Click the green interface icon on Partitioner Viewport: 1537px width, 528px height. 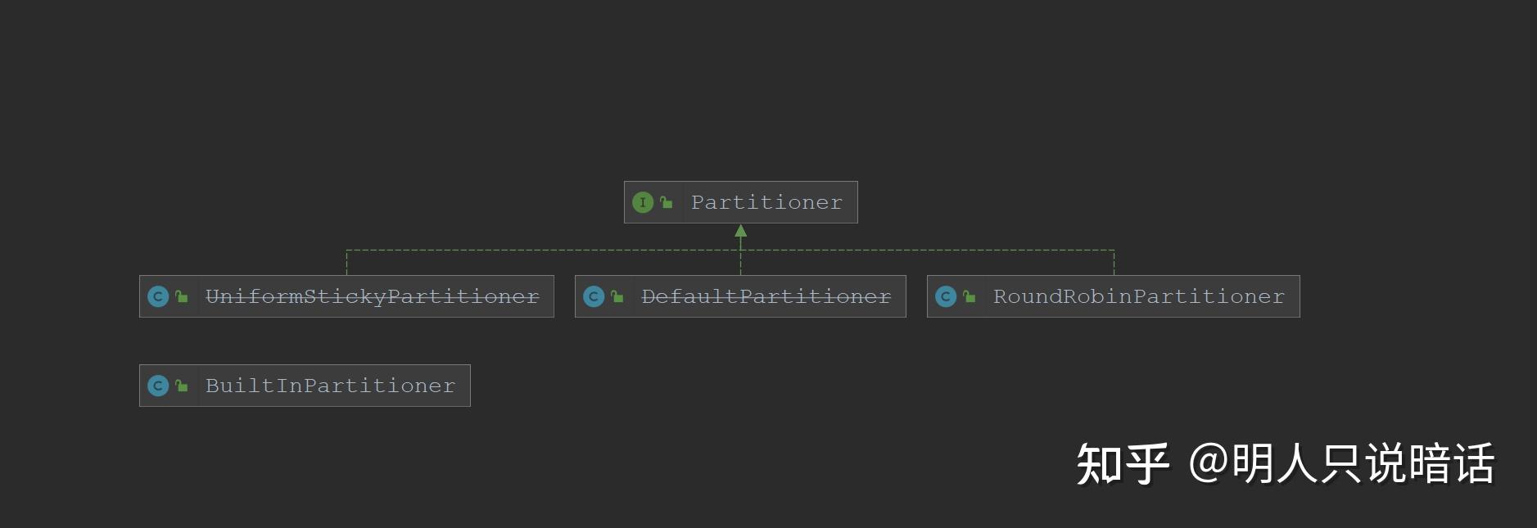[x=643, y=202]
